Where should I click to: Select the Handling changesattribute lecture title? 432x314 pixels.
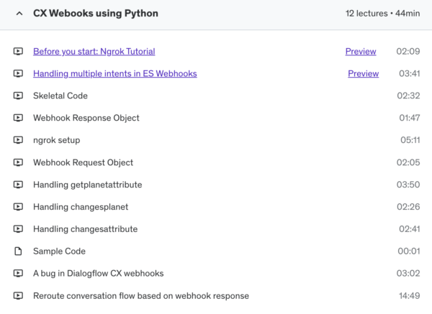pos(85,229)
